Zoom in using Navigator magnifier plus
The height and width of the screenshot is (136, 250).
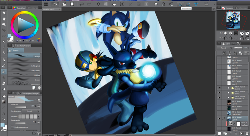pos(231,33)
